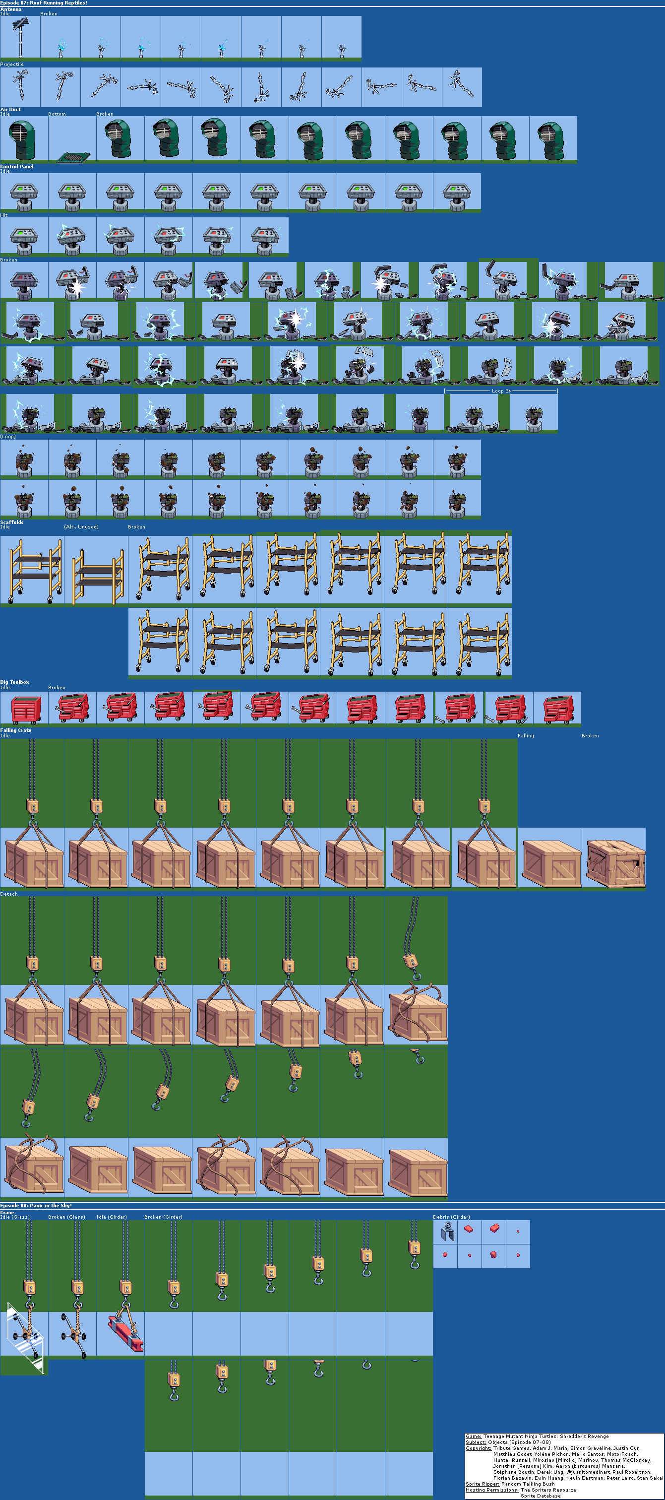Click the 'Broken (Glass)' label
The height and width of the screenshot is (1500, 665).
(x=67, y=1217)
